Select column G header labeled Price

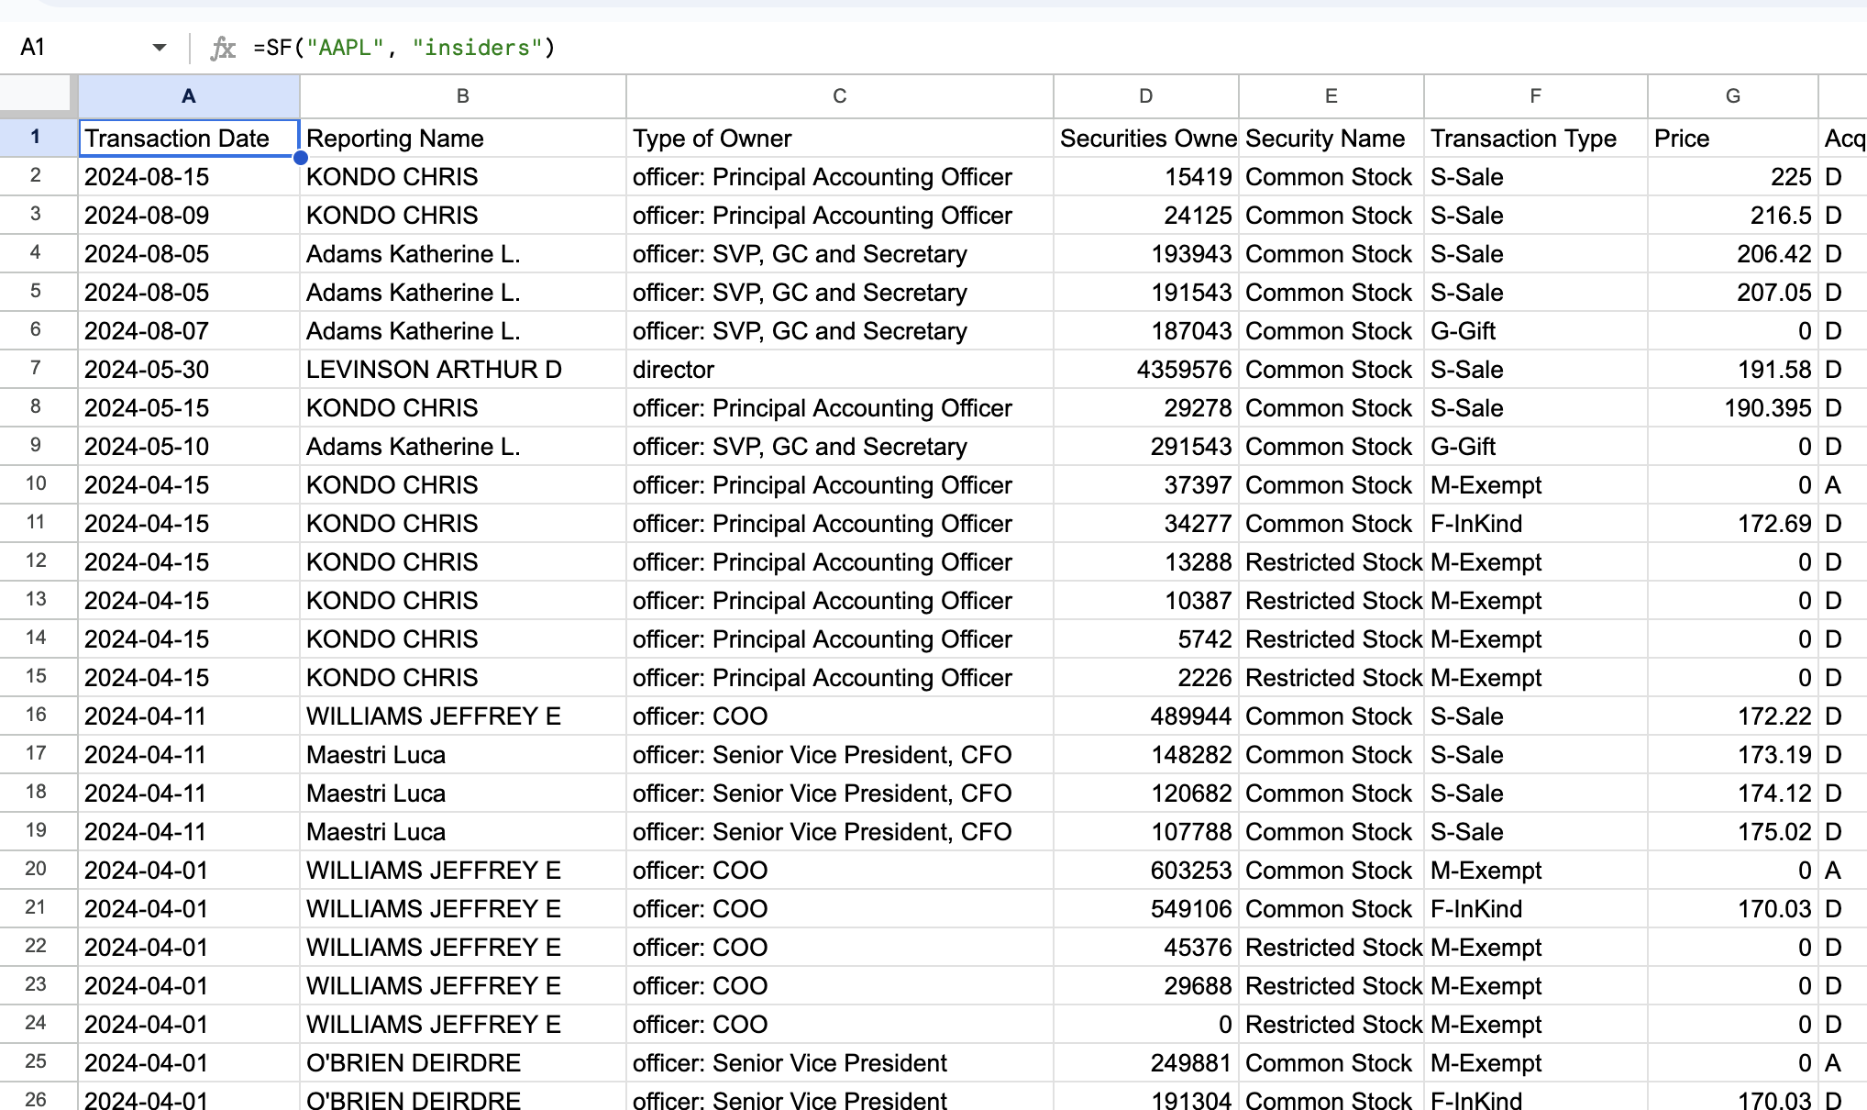[1733, 95]
